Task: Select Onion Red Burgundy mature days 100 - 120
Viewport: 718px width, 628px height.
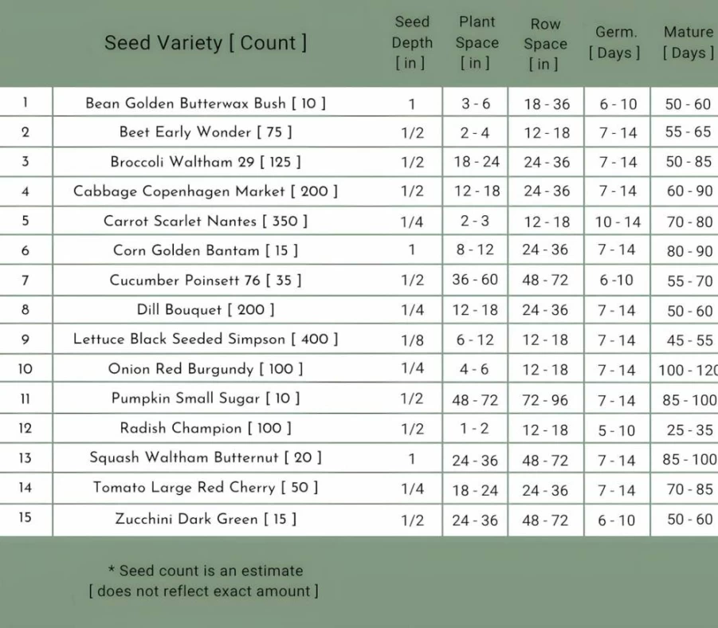Action: [688, 370]
